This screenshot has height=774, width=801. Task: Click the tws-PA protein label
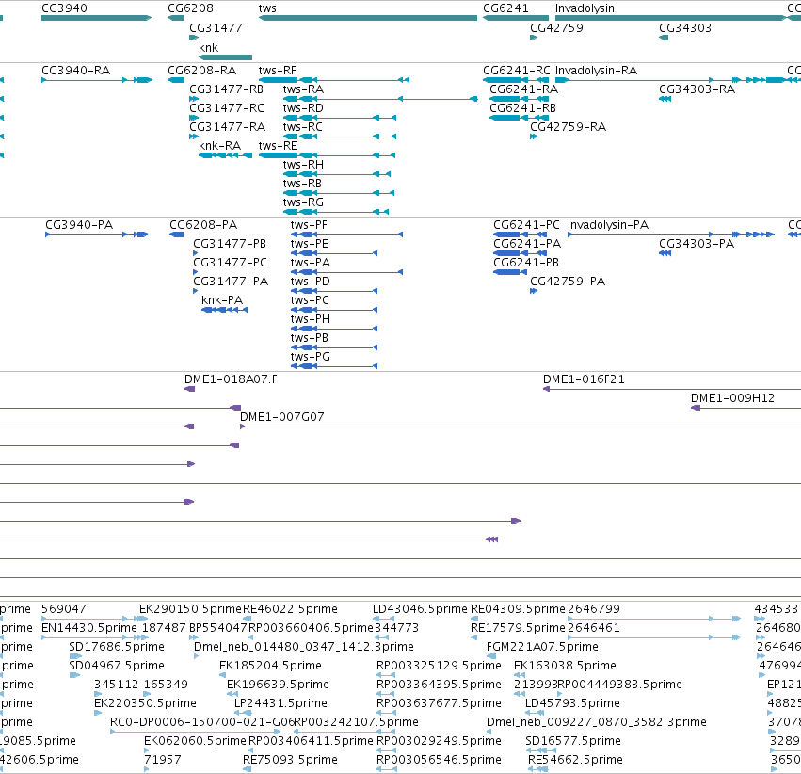311,263
